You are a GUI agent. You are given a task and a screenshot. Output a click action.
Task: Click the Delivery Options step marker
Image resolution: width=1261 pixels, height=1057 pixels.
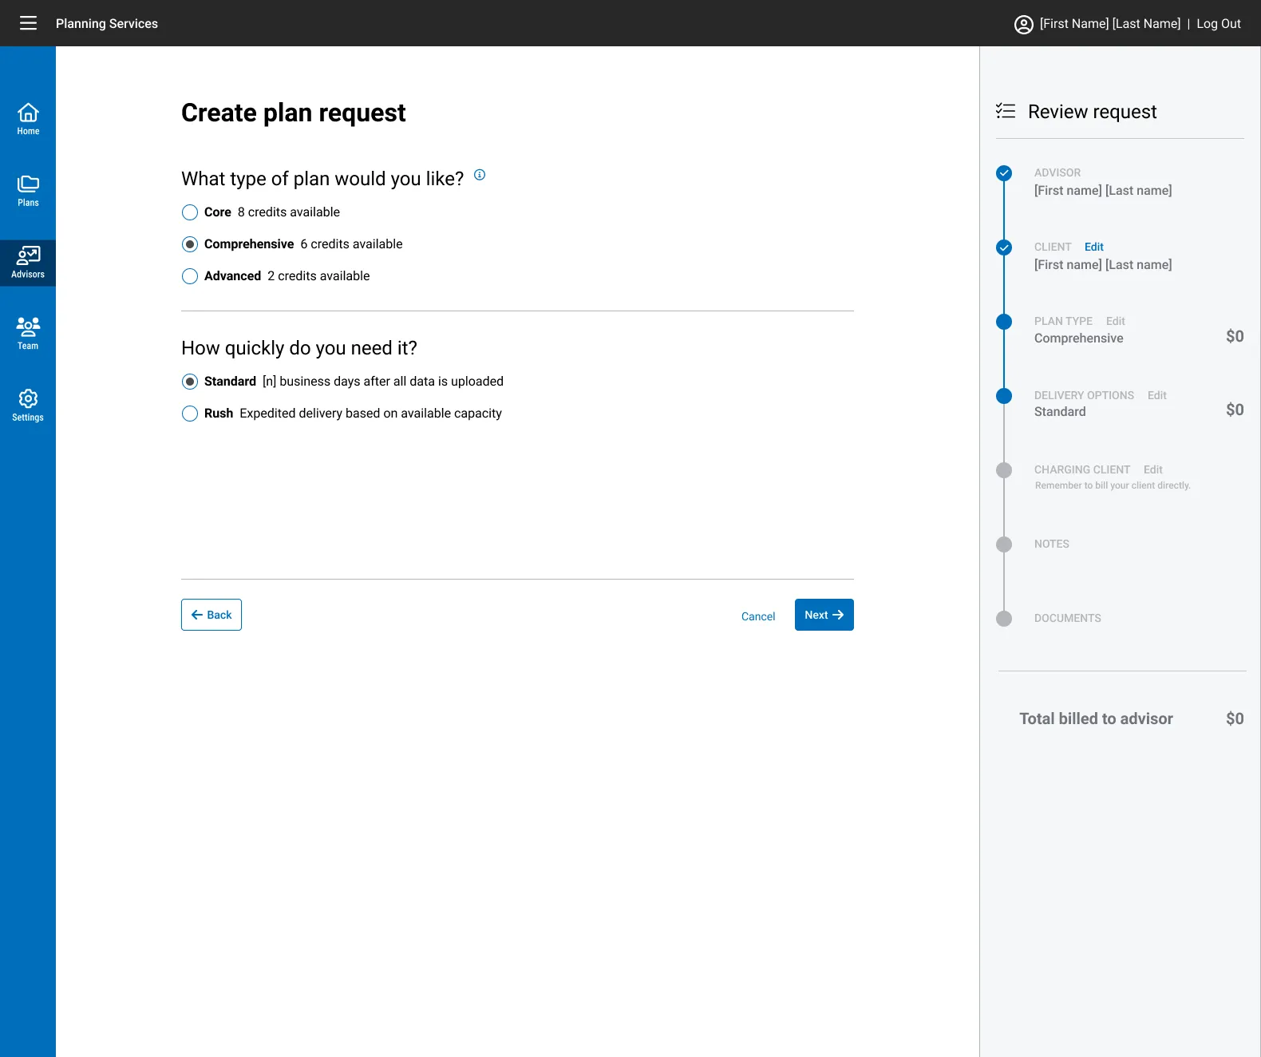coord(1004,396)
